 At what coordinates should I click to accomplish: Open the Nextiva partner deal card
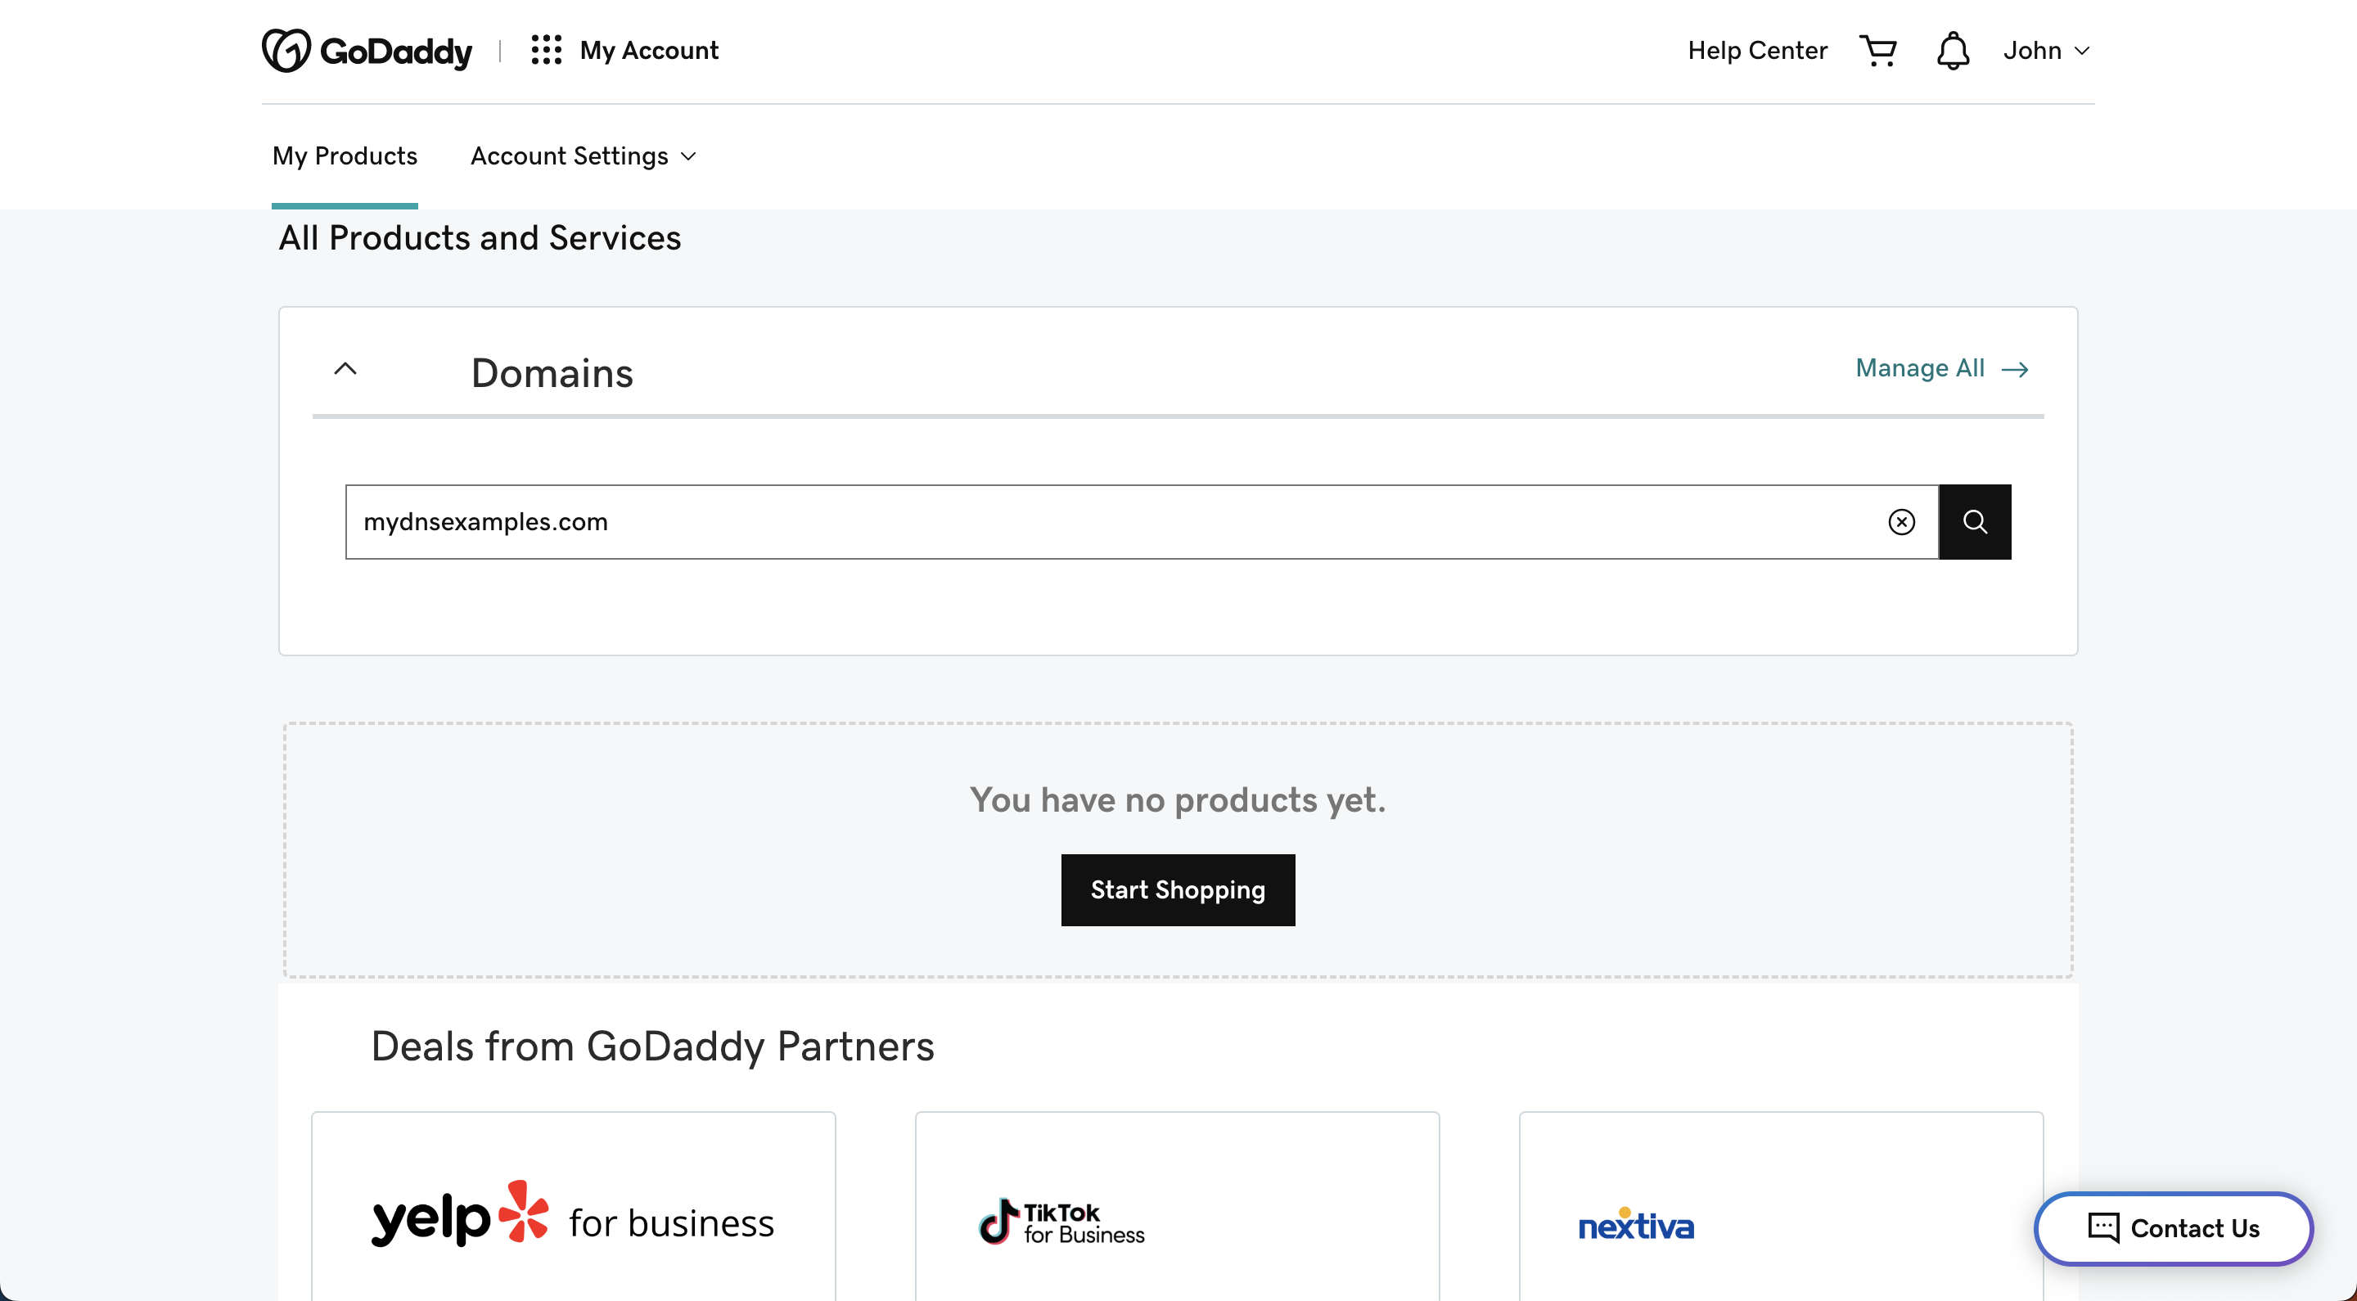(x=1781, y=1217)
